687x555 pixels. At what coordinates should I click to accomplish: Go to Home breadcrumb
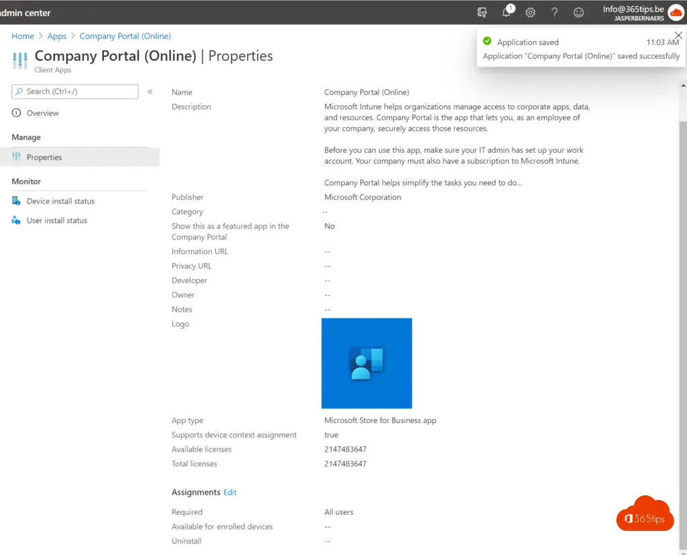(23, 36)
